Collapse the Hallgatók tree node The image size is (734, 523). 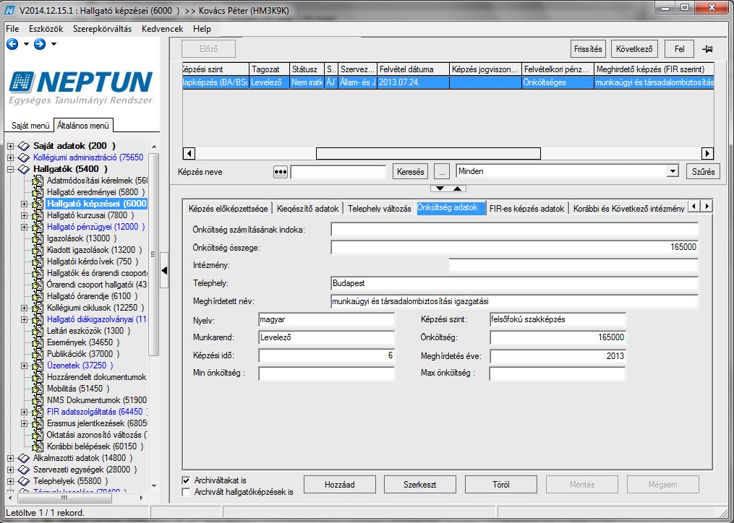[x=11, y=169]
